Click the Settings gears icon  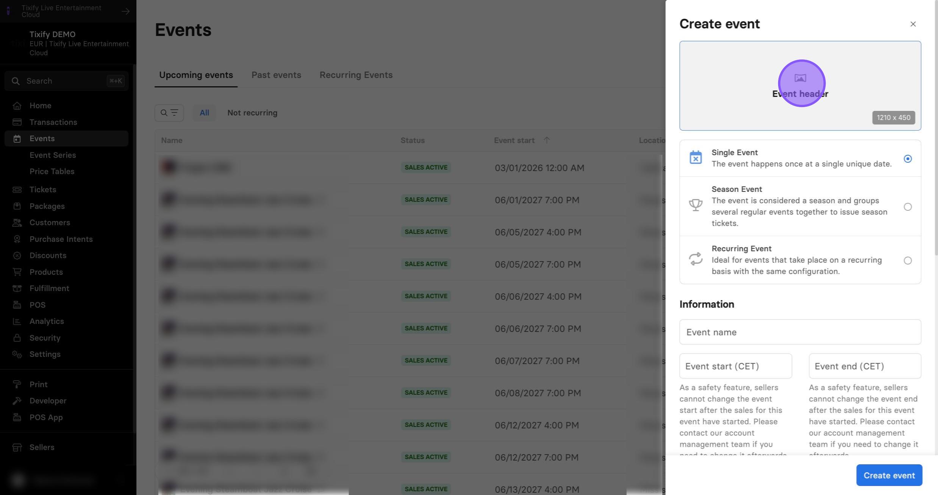(17, 354)
